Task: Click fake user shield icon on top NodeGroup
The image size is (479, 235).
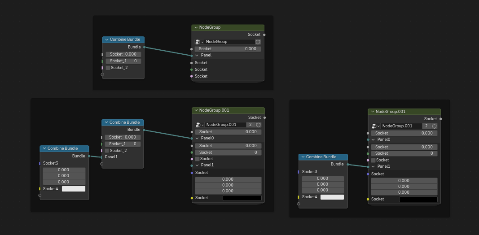Action: coord(258,42)
